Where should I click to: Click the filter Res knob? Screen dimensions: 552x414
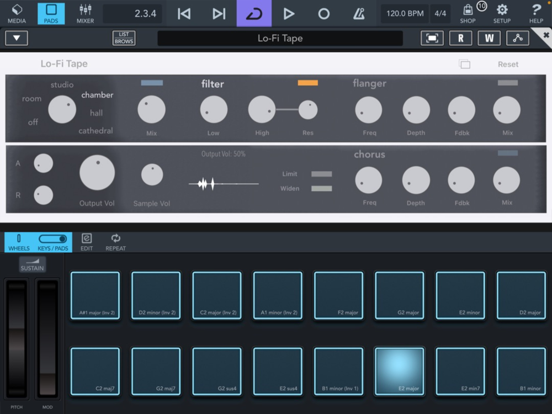tap(308, 109)
